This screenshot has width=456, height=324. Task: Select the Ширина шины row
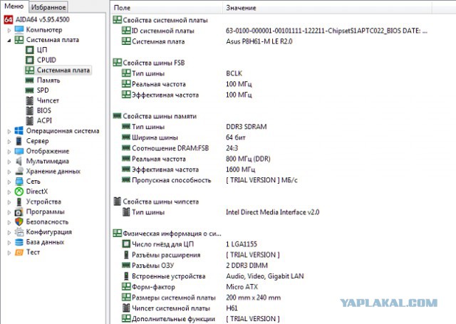pos(184,137)
